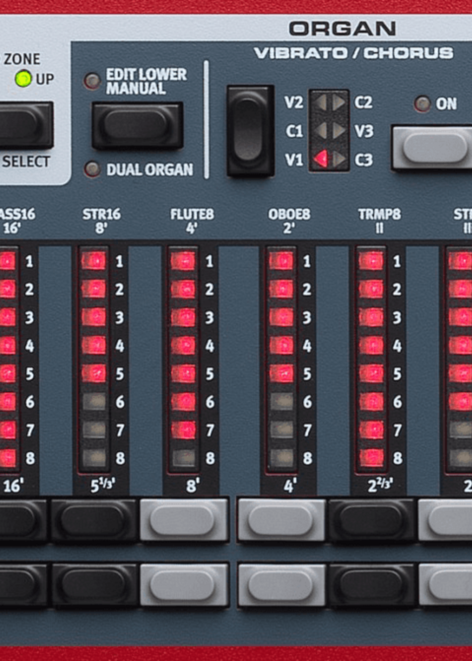Viewport: 472px width, 661px height.
Task: Click the UP label beside the green LED
Action: (x=45, y=79)
